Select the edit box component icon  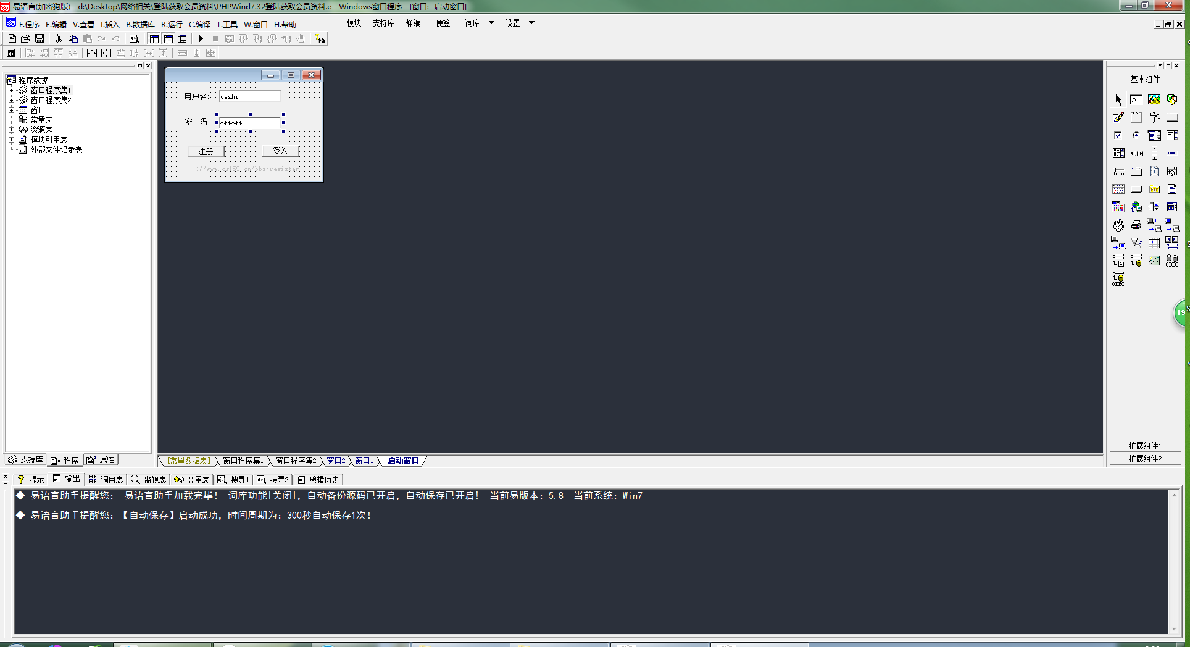1136,99
